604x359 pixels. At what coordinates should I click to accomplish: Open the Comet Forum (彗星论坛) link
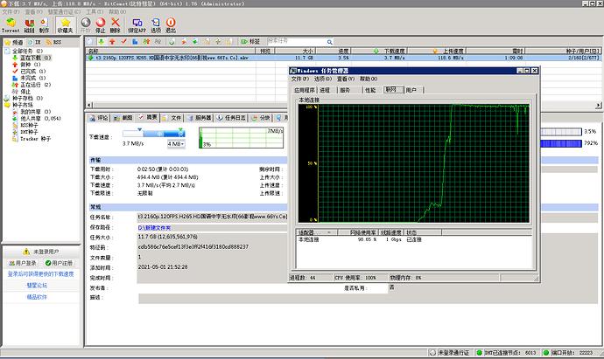click(37, 286)
